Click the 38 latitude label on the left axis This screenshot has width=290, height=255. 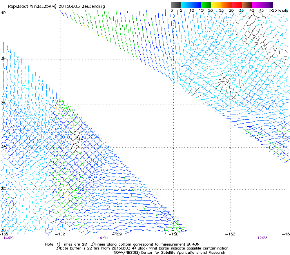(x=3, y=58)
